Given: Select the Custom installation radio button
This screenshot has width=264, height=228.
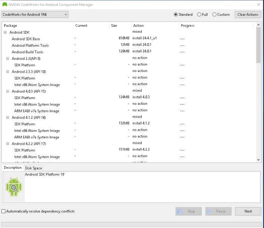Looking at the screenshot, I should pyautogui.click(x=214, y=14).
